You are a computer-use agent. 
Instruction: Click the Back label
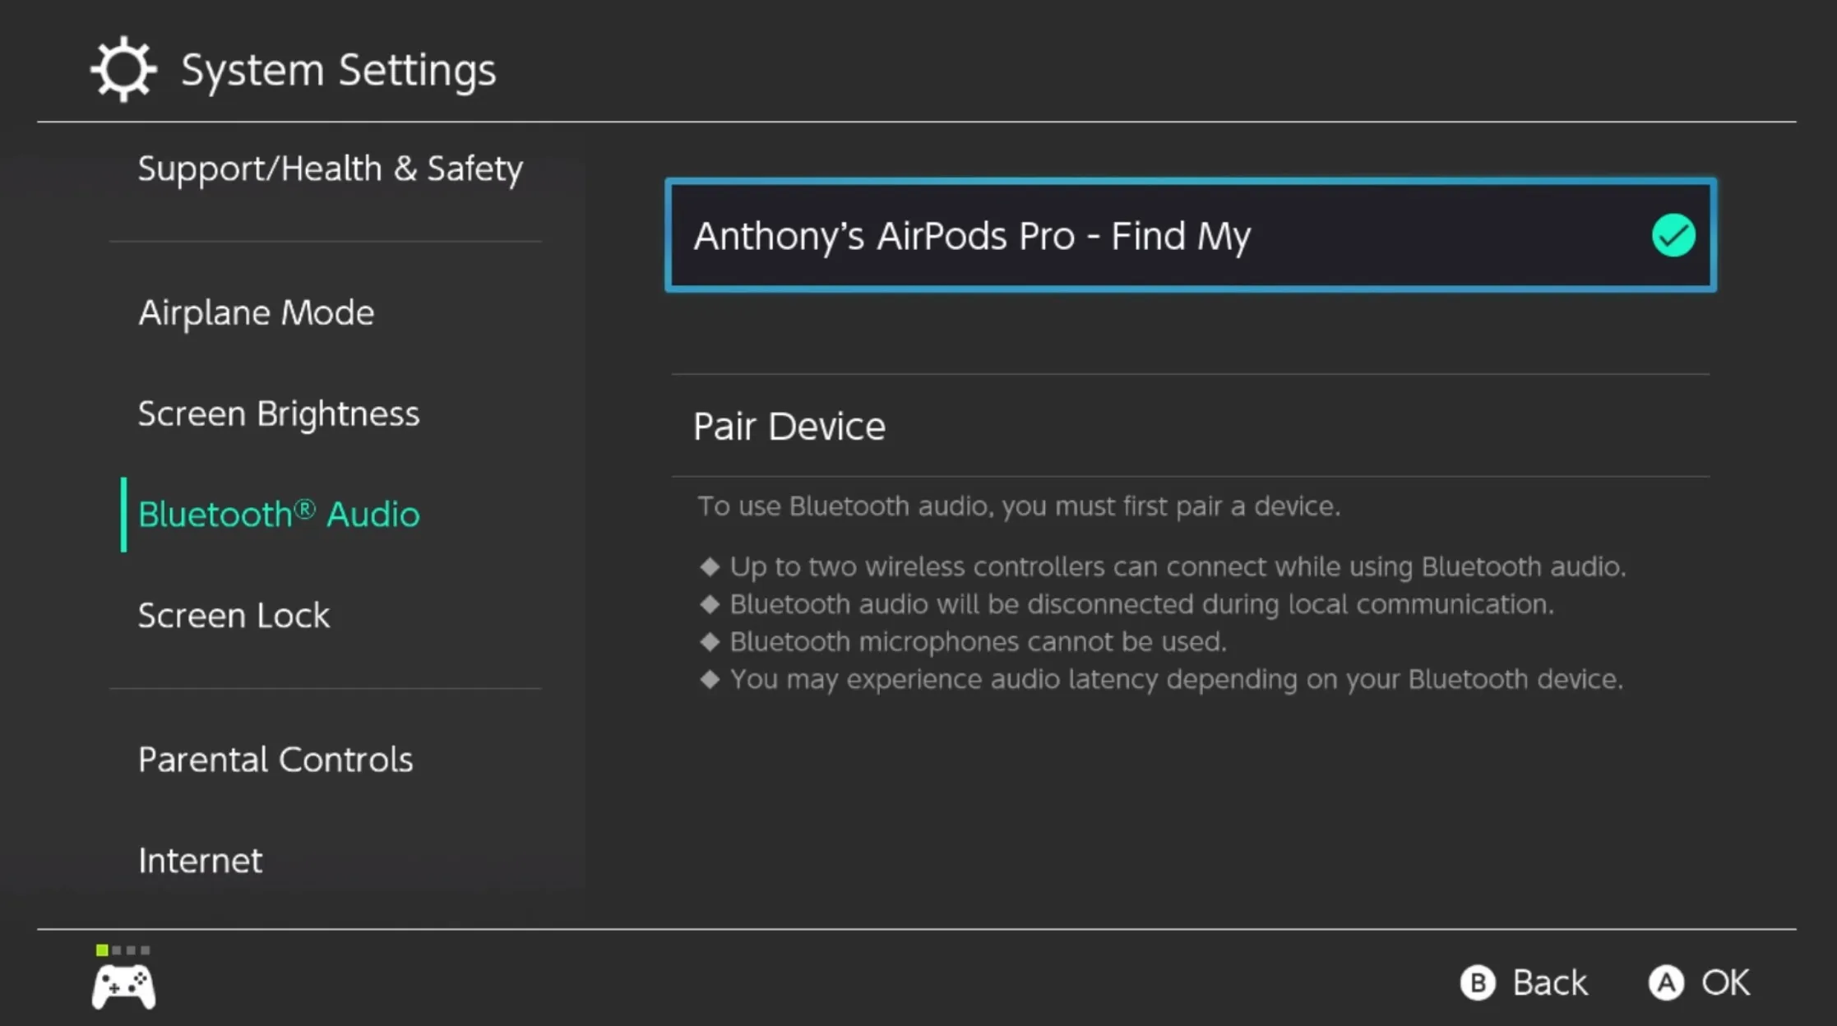1550,983
